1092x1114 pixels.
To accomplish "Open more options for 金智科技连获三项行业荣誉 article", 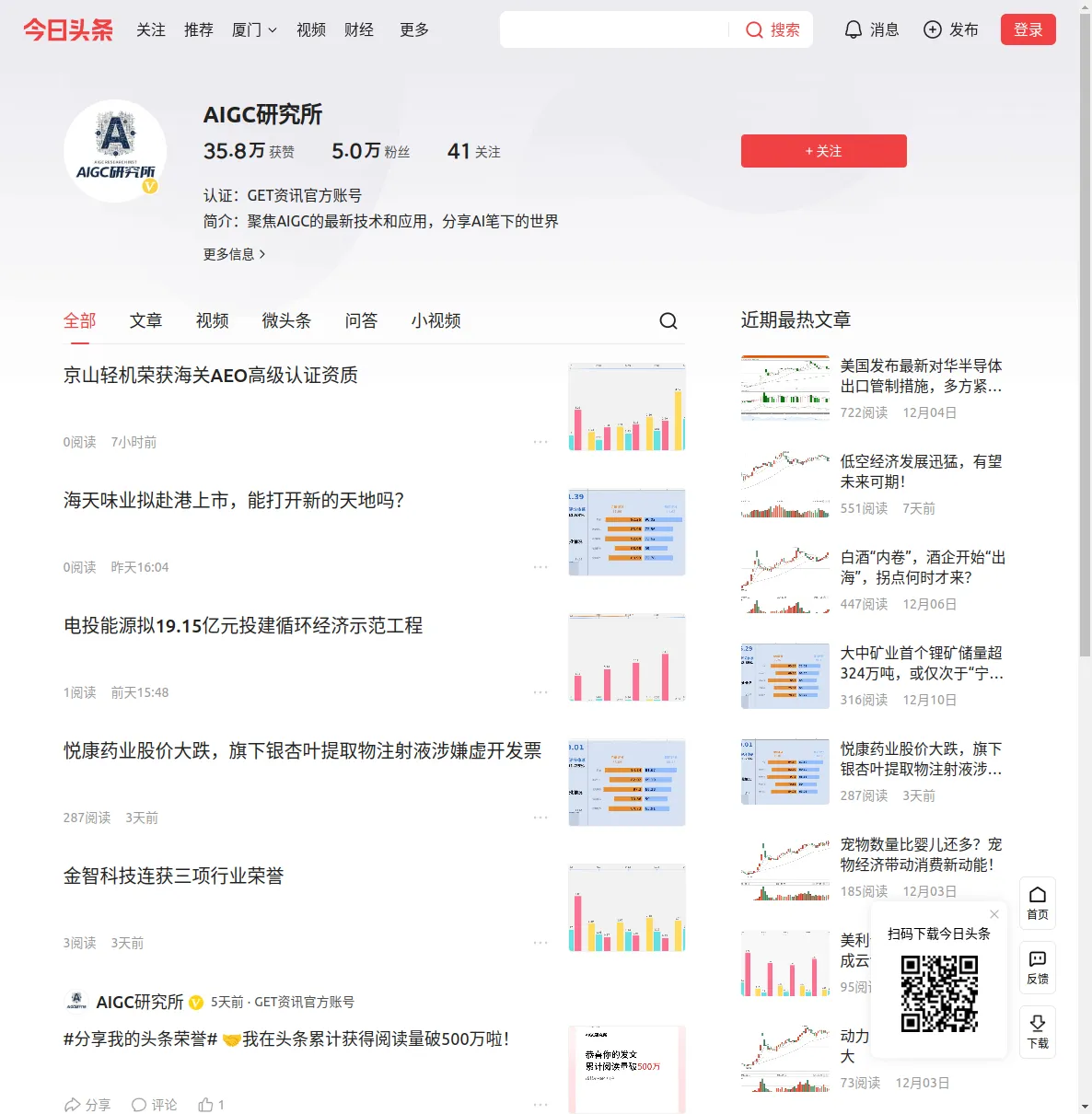I will 540,943.
